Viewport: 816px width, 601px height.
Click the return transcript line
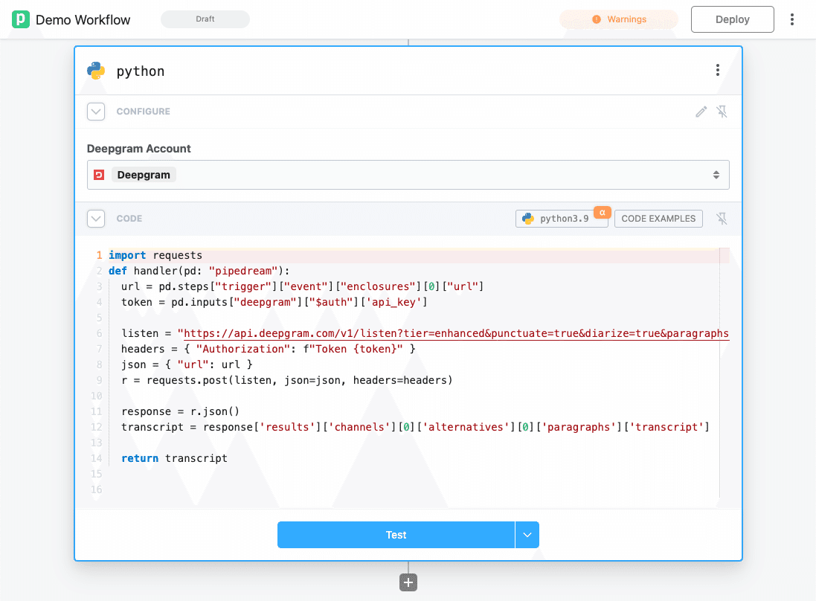pyautogui.click(x=174, y=458)
